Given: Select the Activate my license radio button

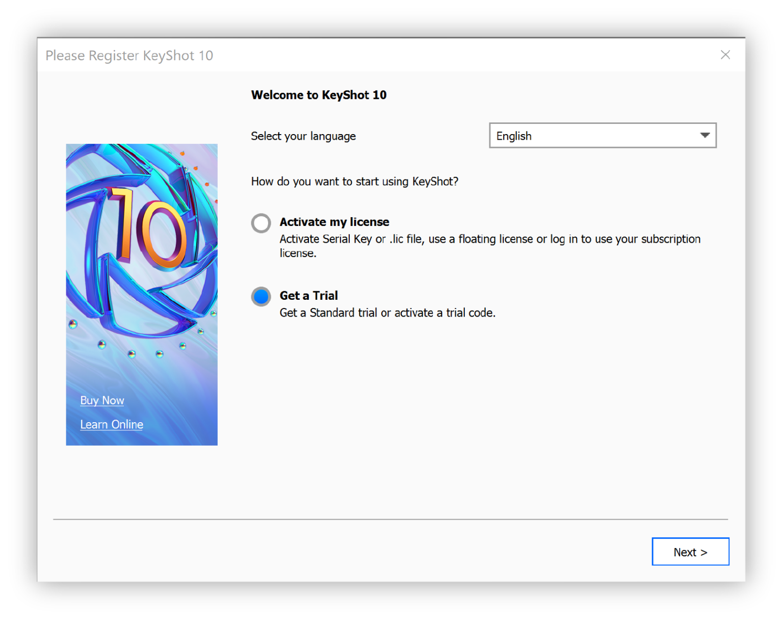Looking at the screenshot, I should tap(260, 223).
